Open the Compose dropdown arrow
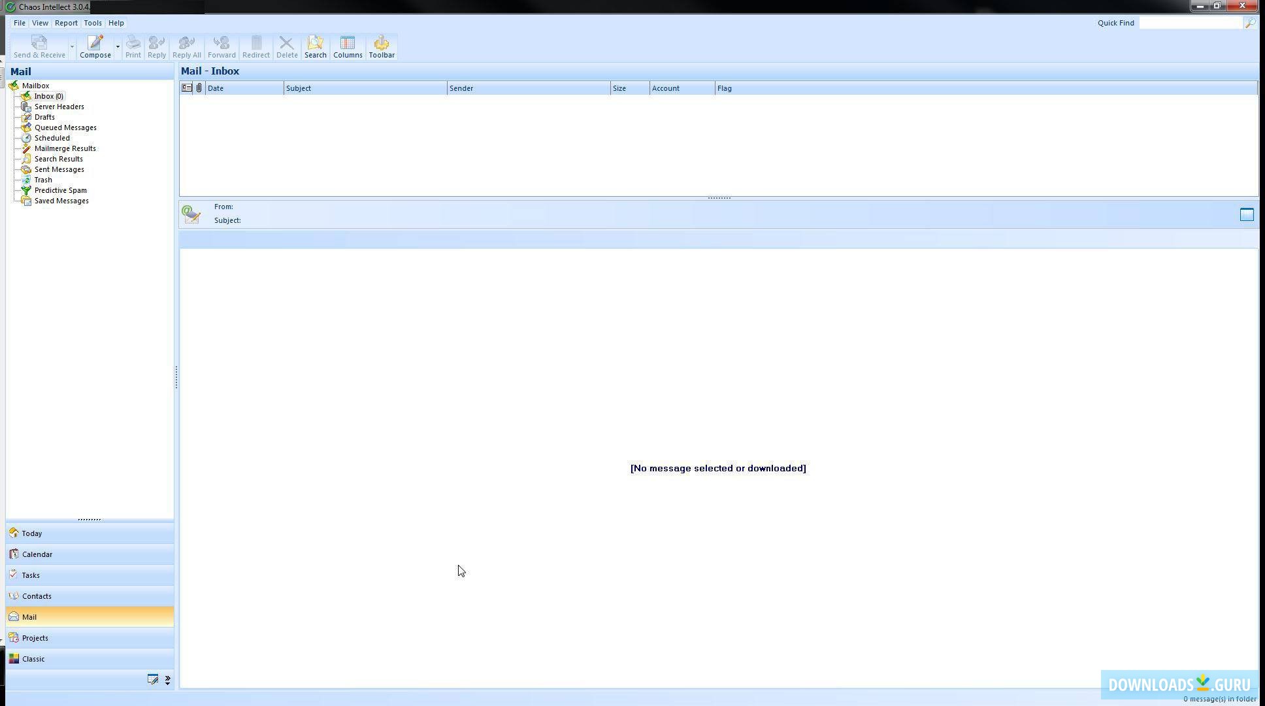Viewport: 1265px width, 706px height. point(118,46)
